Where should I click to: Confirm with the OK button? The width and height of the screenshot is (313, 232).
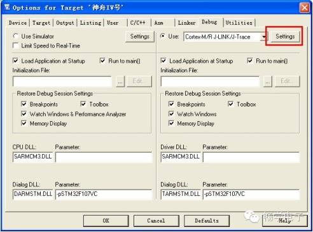coord(106,221)
